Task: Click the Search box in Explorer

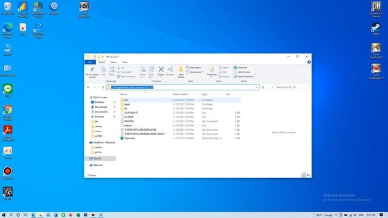Action: pos(289,87)
